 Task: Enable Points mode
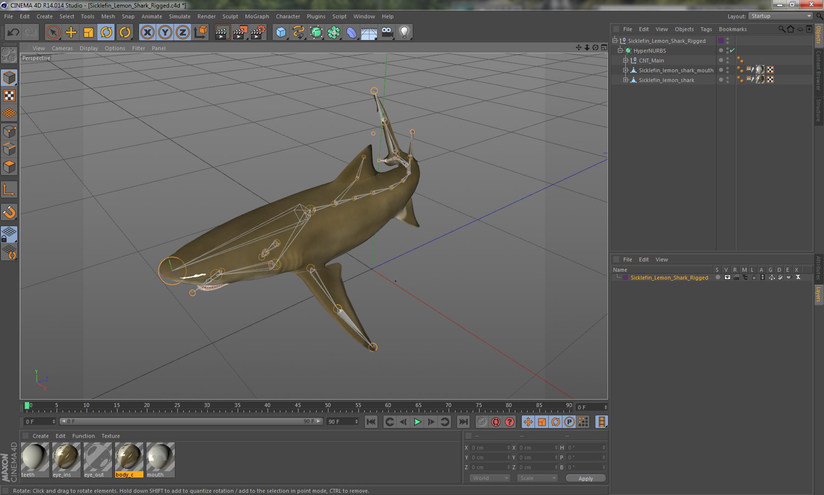(x=9, y=132)
